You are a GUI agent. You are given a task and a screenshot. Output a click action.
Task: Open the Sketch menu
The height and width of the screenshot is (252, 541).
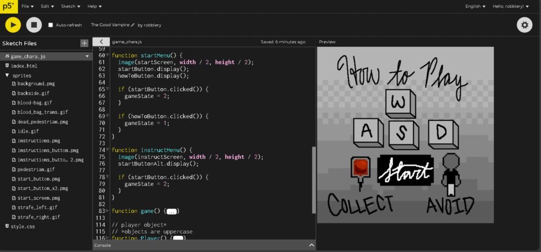(x=70, y=6)
